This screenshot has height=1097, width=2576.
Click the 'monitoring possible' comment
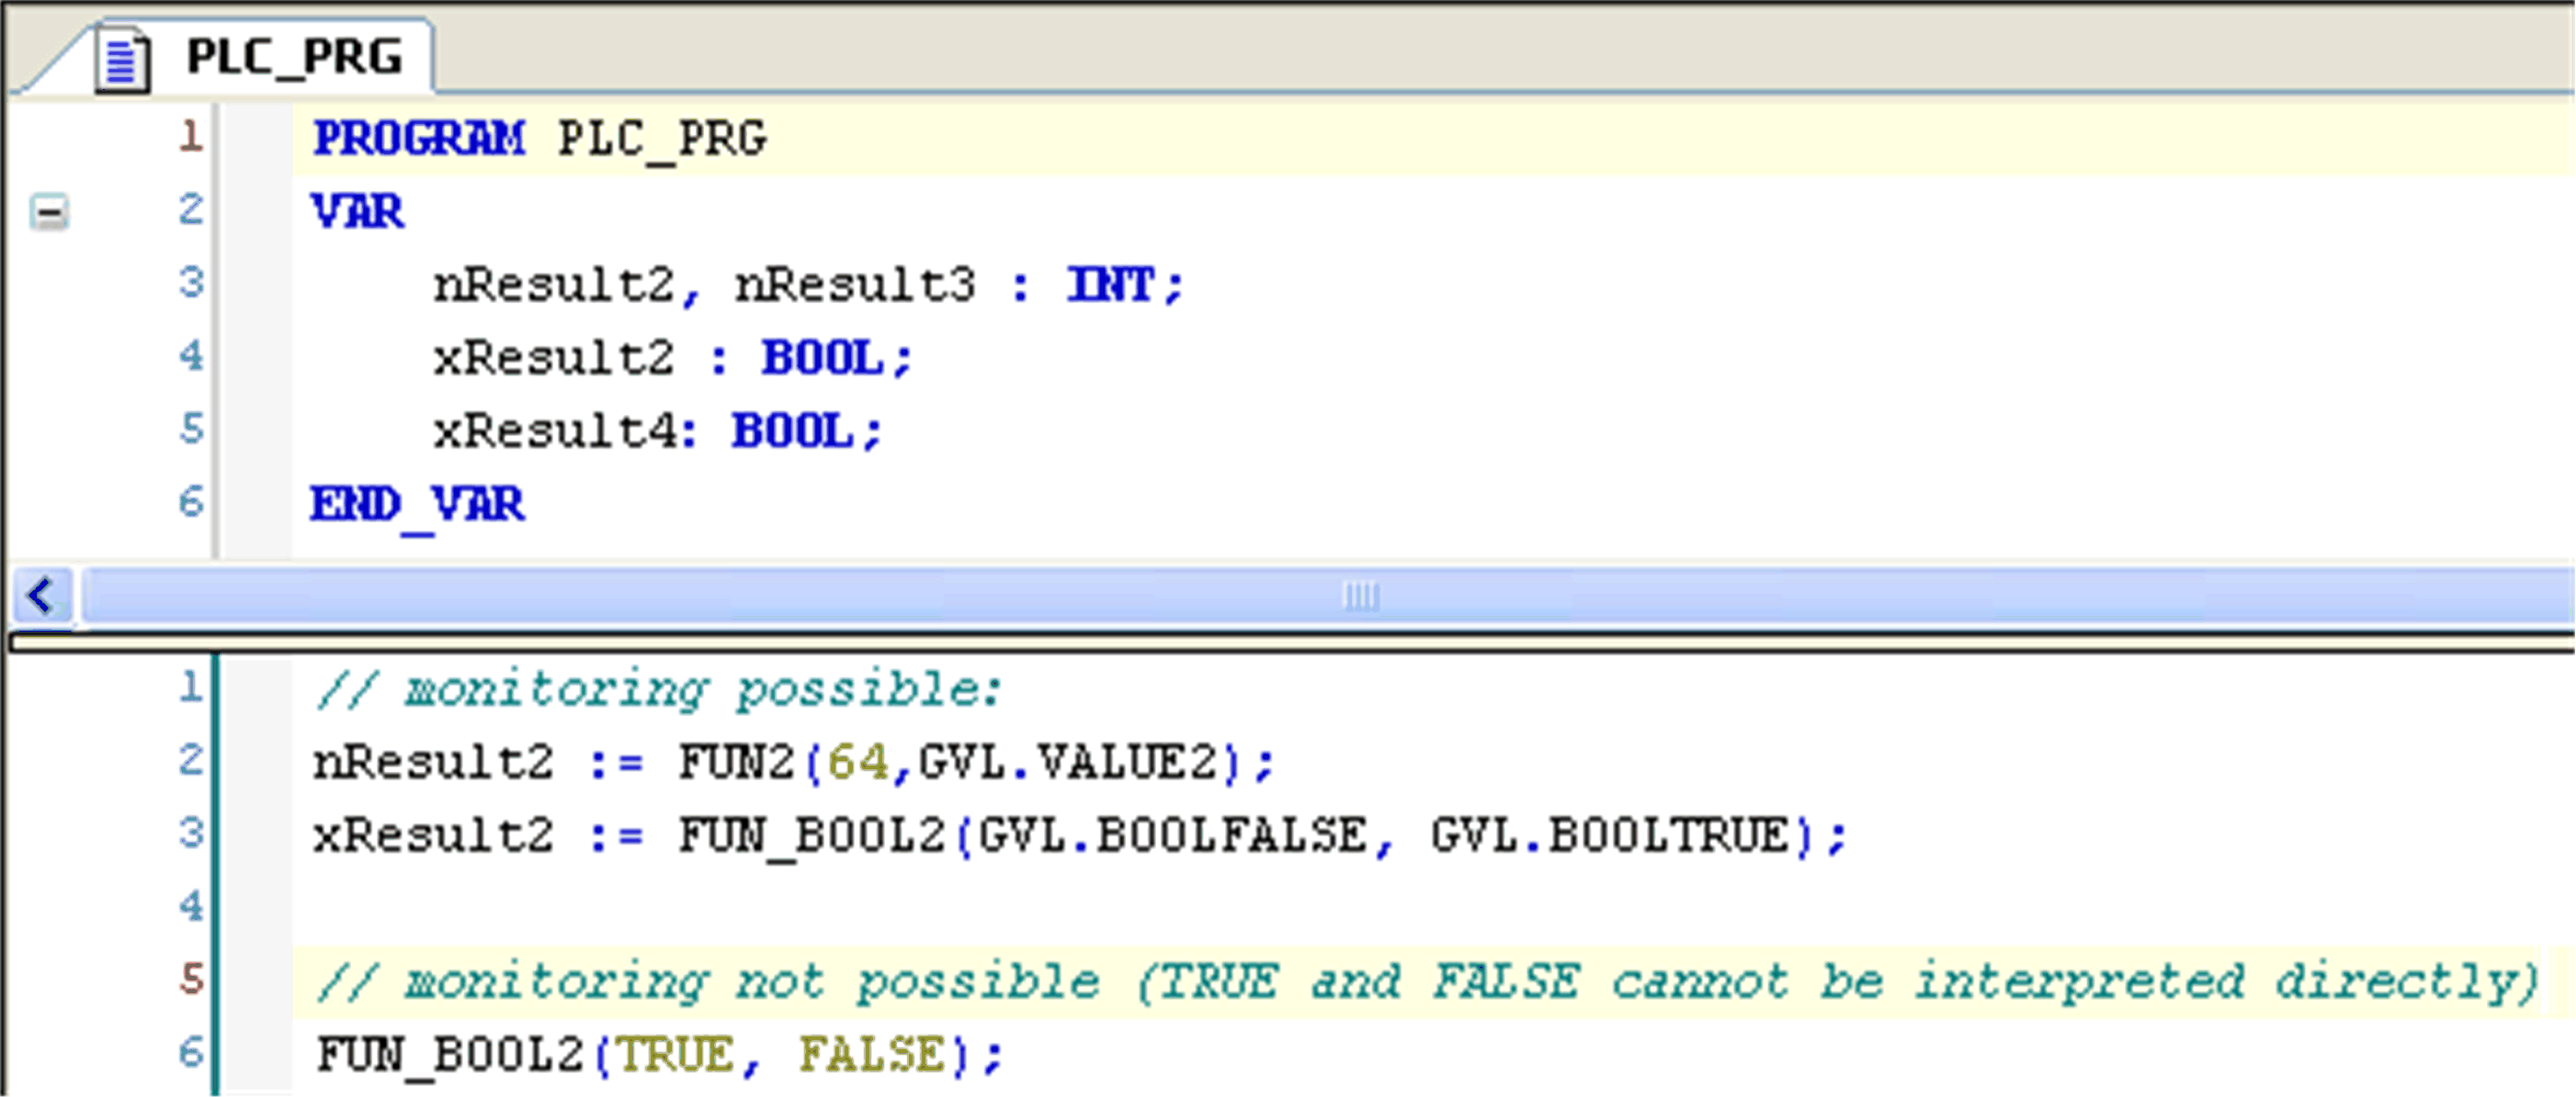(x=658, y=690)
